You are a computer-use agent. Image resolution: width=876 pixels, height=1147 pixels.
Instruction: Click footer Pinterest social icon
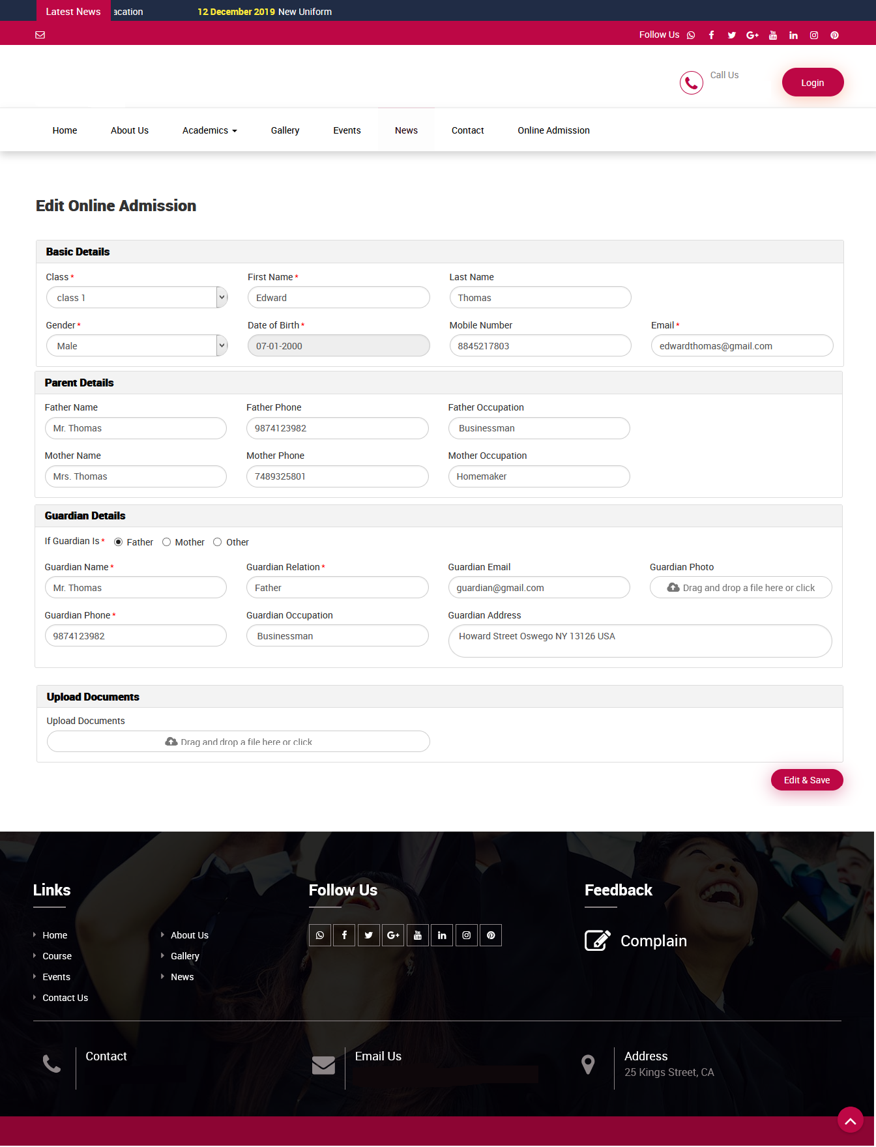[491, 935]
